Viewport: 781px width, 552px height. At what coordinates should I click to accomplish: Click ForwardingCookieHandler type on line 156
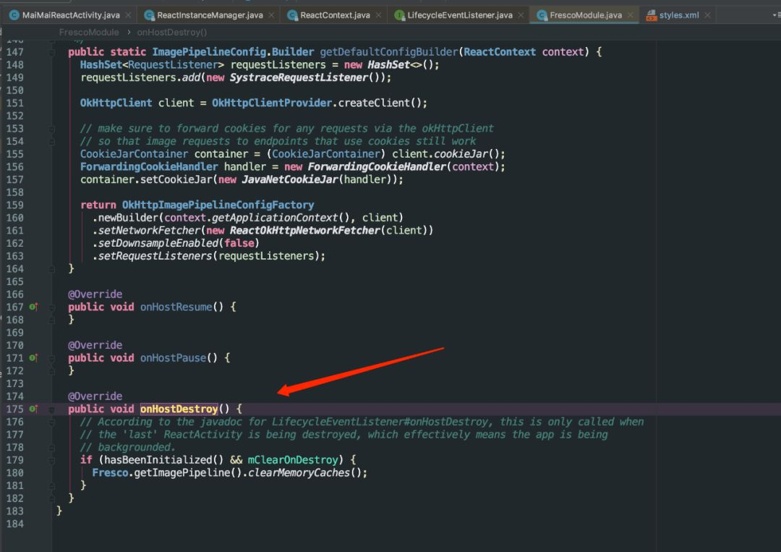(x=149, y=167)
